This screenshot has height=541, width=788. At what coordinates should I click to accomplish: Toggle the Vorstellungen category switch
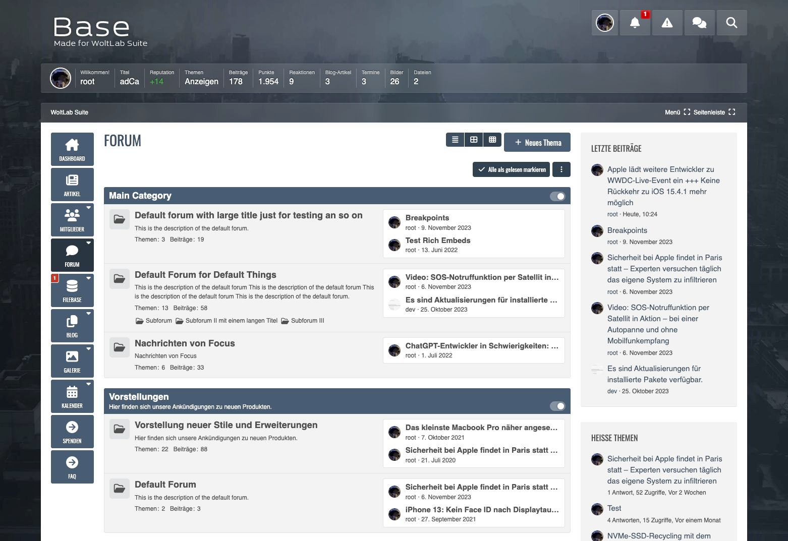(557, 406)
